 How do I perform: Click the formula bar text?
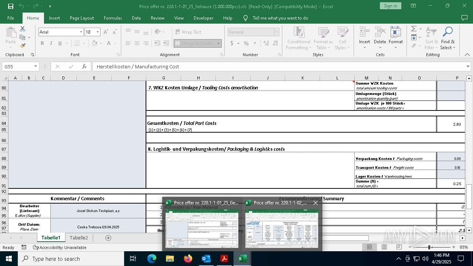pyautogui.click(x=138, y=66)
